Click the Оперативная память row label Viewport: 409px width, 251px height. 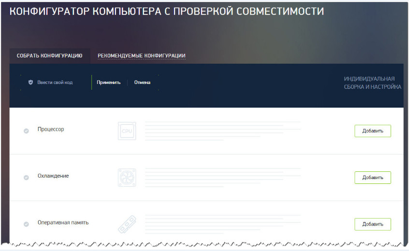[x=63, y=223]
